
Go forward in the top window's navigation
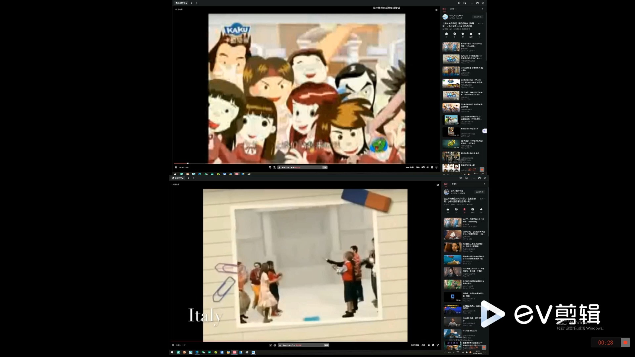[x=197, y=3]
